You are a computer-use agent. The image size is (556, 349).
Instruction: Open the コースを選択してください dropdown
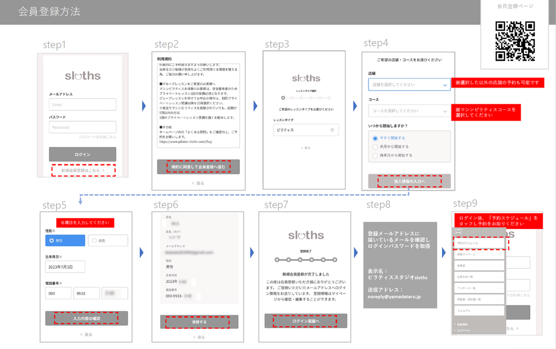pos(409,111)
